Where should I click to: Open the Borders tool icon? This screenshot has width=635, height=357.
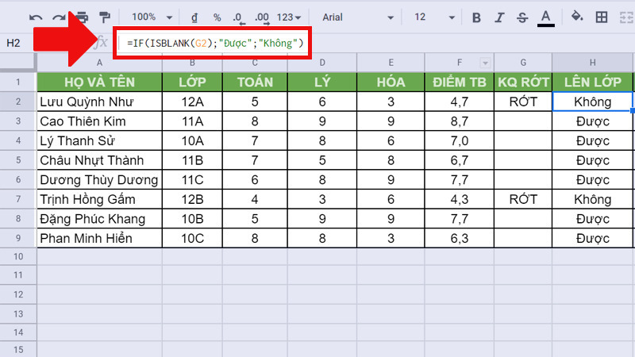click(x=602, y=17)
